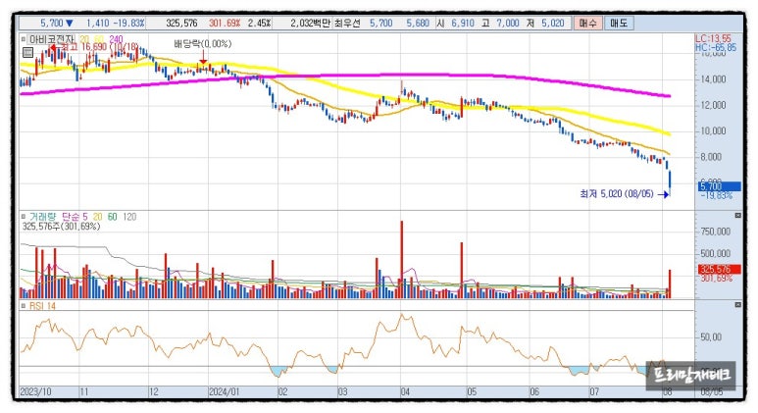This screenshot has height=413, width=758.
Task: Click the 단순 5 volume average label
Action: [x=75, y=217]
